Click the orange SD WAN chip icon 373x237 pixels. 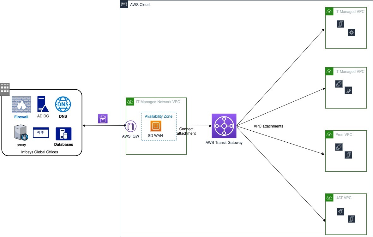click(x=156, y=126)
